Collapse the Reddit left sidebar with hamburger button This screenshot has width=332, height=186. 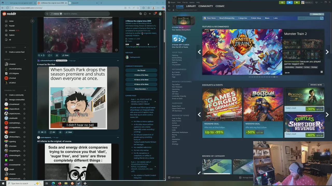click(32, 21)
